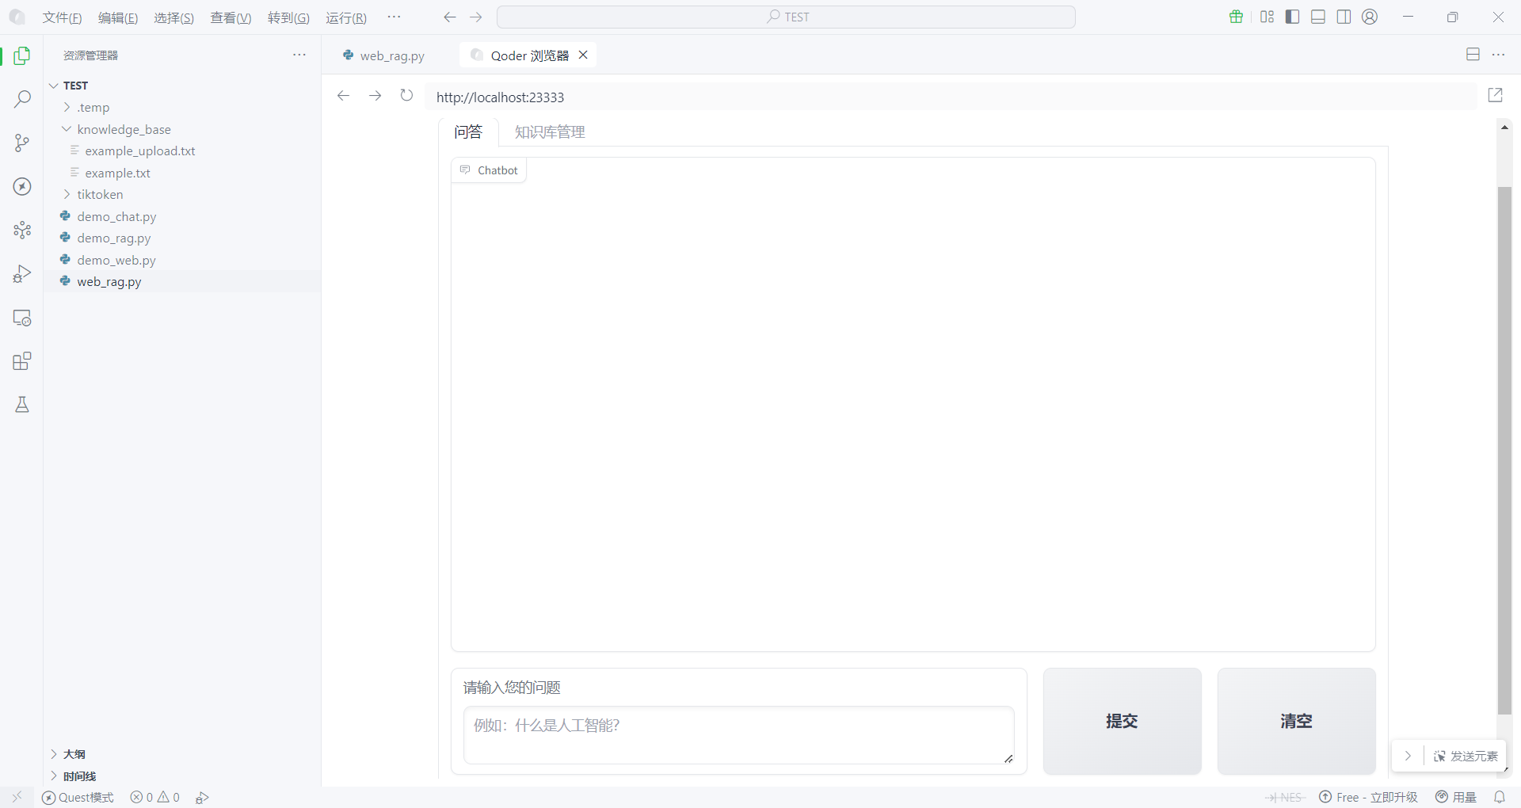
Task: Reload the Qoder browser page
Action: tap(406, 96)
